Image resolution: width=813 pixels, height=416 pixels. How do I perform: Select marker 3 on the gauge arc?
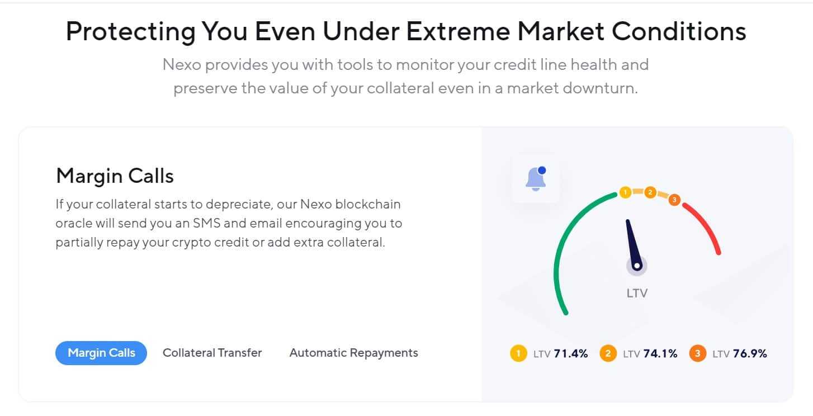coord(674,200)
